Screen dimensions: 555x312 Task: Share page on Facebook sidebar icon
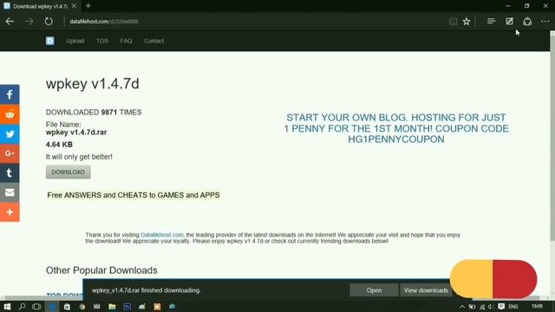[10, 94]
